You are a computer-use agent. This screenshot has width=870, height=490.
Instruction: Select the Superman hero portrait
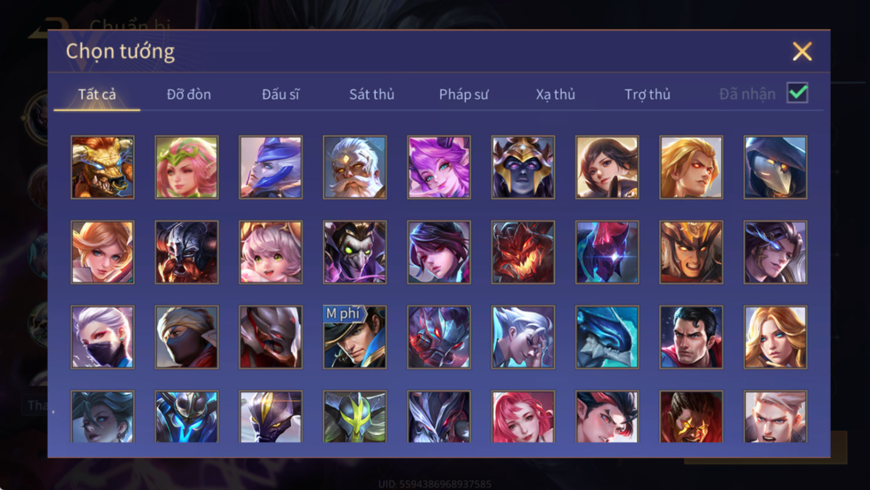point(691,337)
